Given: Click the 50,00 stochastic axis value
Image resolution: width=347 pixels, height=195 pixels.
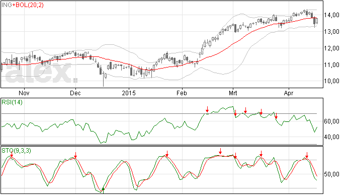Looking at the screenshot, I should point(331,174).
